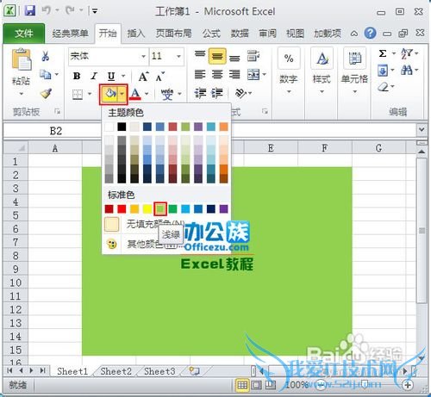Click the Paste clipboard icon
Image resolution: width=431 pixels, height=397 pixels.
(x=22, y=59)
